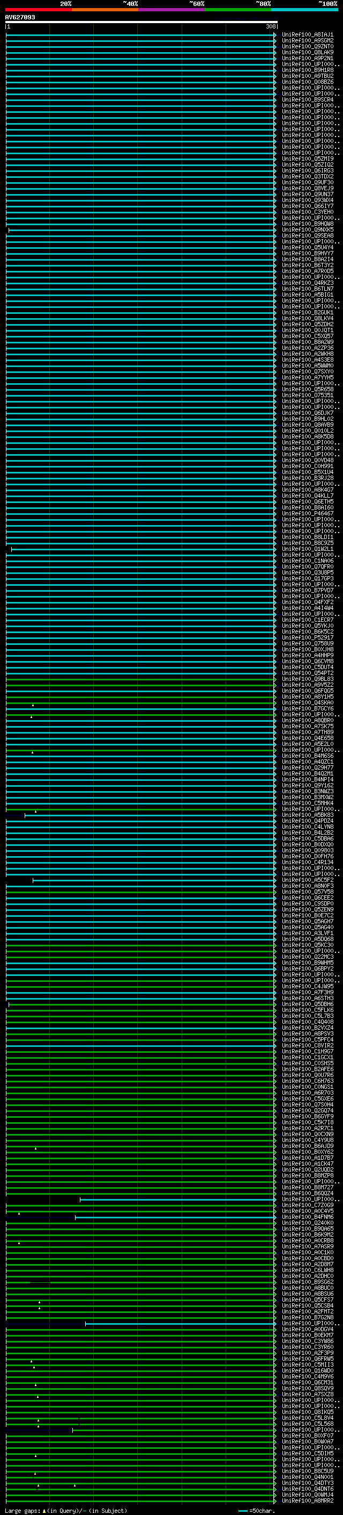
Task: Select hit label UniRef100_B2GUK1
Action: click(308, 312)
